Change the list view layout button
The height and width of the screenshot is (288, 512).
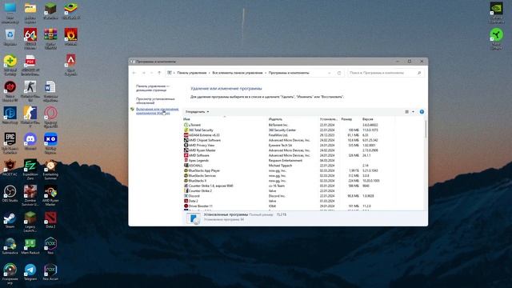(407, 112)
